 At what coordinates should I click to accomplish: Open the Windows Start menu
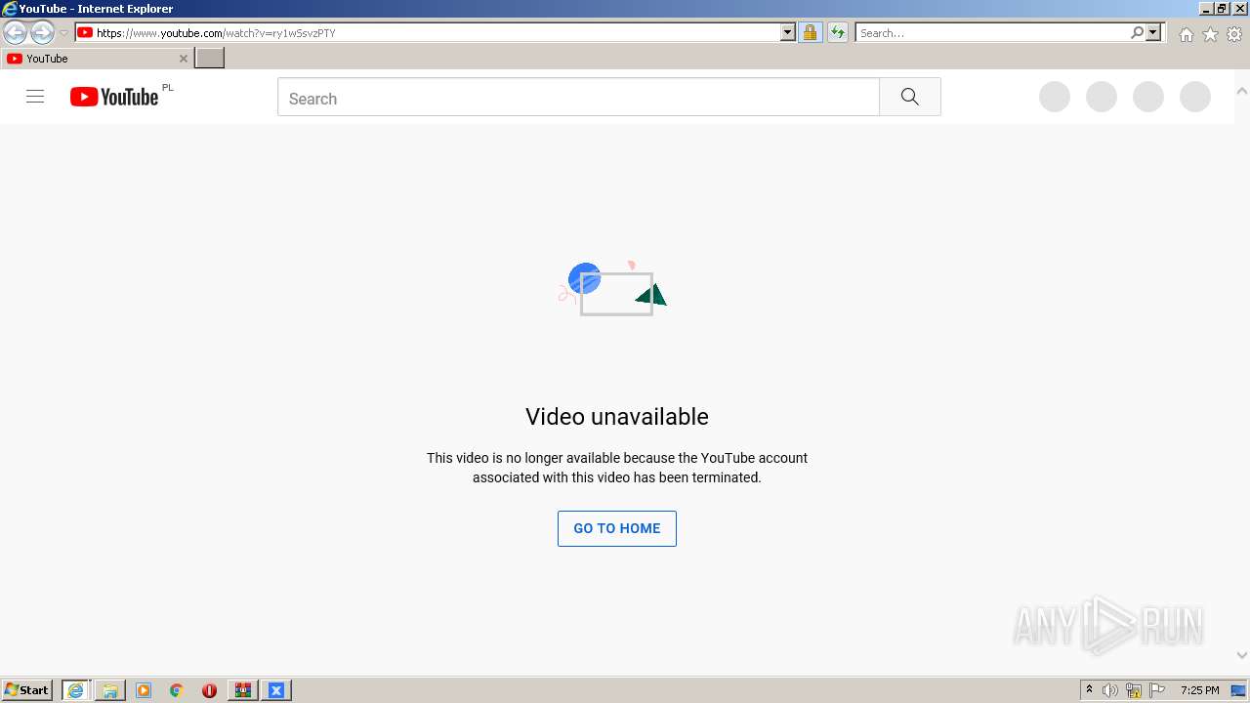(27, 690)
